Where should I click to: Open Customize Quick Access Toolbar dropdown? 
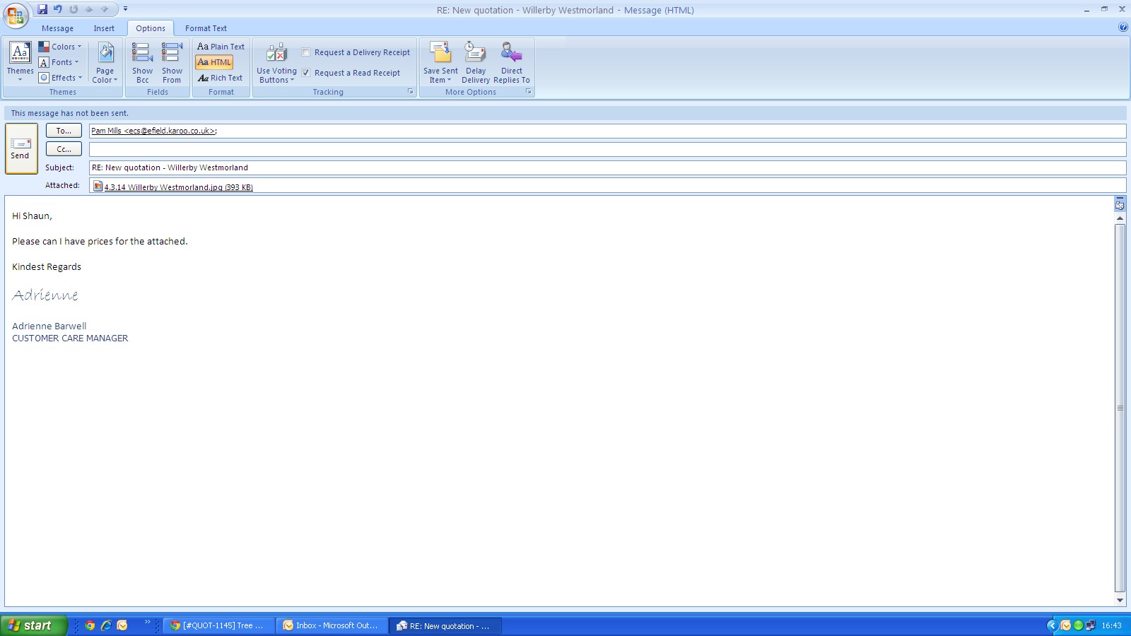click(x=125, y=9)
